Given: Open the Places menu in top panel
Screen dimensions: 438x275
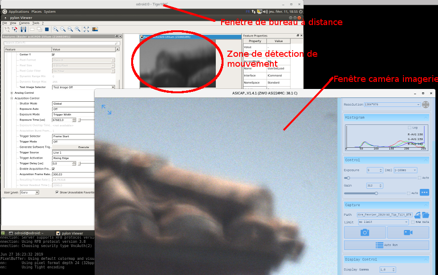Looking at the screenshot, I should coord(36,12).
